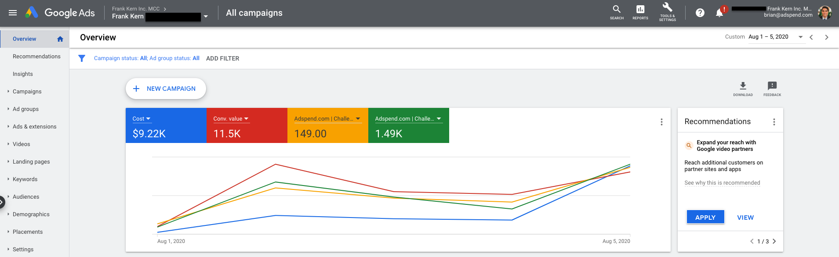This screenshot has width=839, height=257.
Task: Open the custom date range dropdown
Action: (x=776, y=37)
